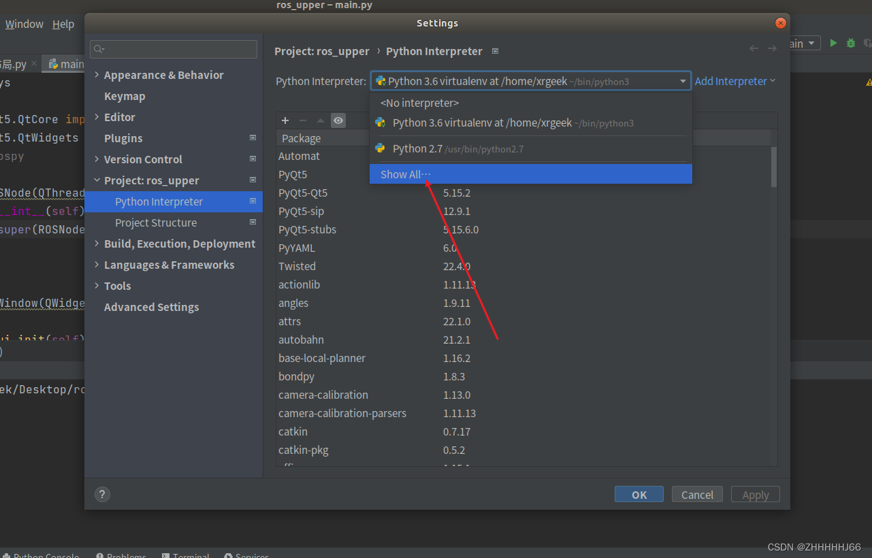Select the Twisted package row
This screenshot has height=558, width=872.
(x=523, y=266)
